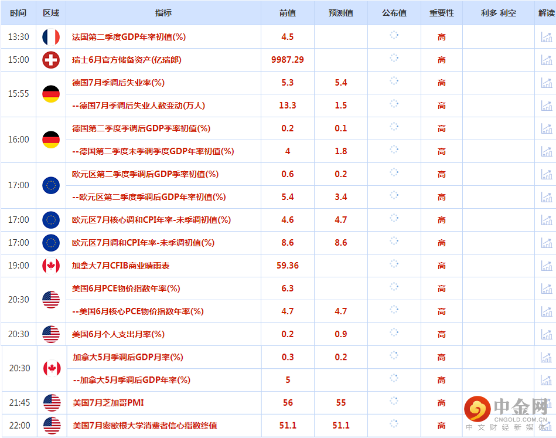Open chart icon for Swiss reserve assets row
Viewport: 556px width, 438px height.
click(547, 60)
